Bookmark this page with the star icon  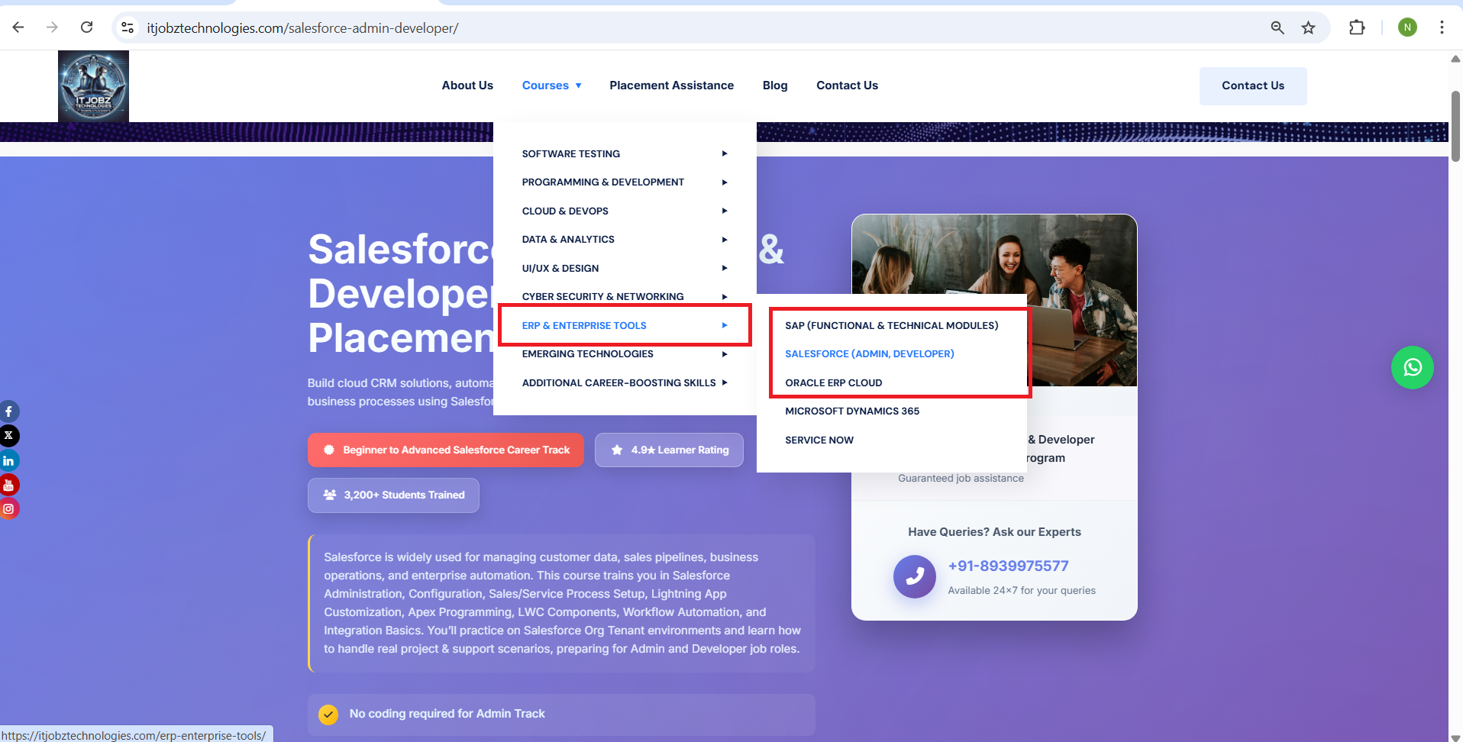tap(1308, 28)
